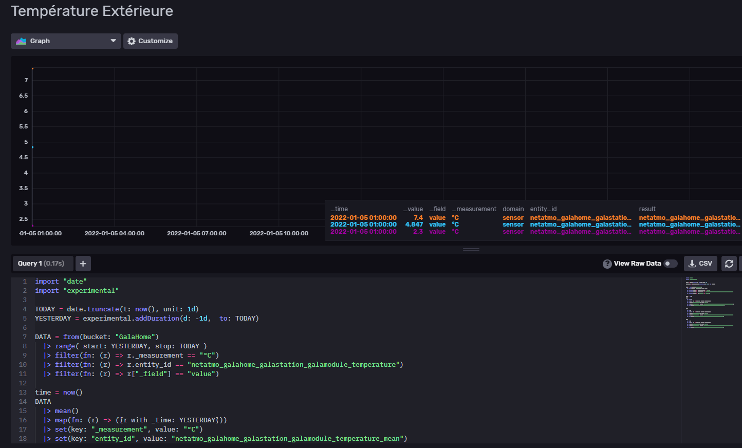
Task: Click the 2022-01-05 10:00:00 x-axis label
Action: pos(279,233)
